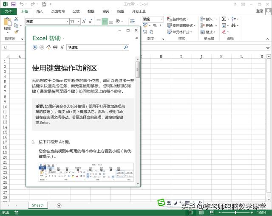This screenshot has height=216, width=272.
Task: Open the Insert cells dropdown arrow
Action: [216, 19]
